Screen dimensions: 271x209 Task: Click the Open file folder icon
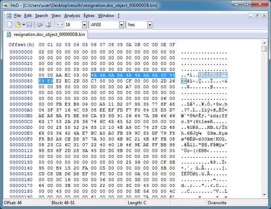(x=18, y=25)
